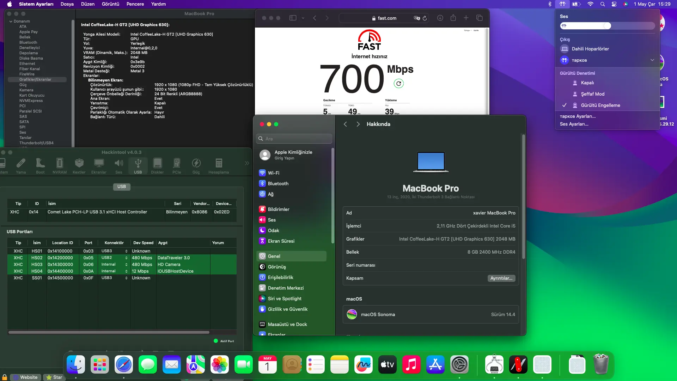Screen dimensions: 677x381
Task: Open App Store from the Dock
Action: coord(435,364)
